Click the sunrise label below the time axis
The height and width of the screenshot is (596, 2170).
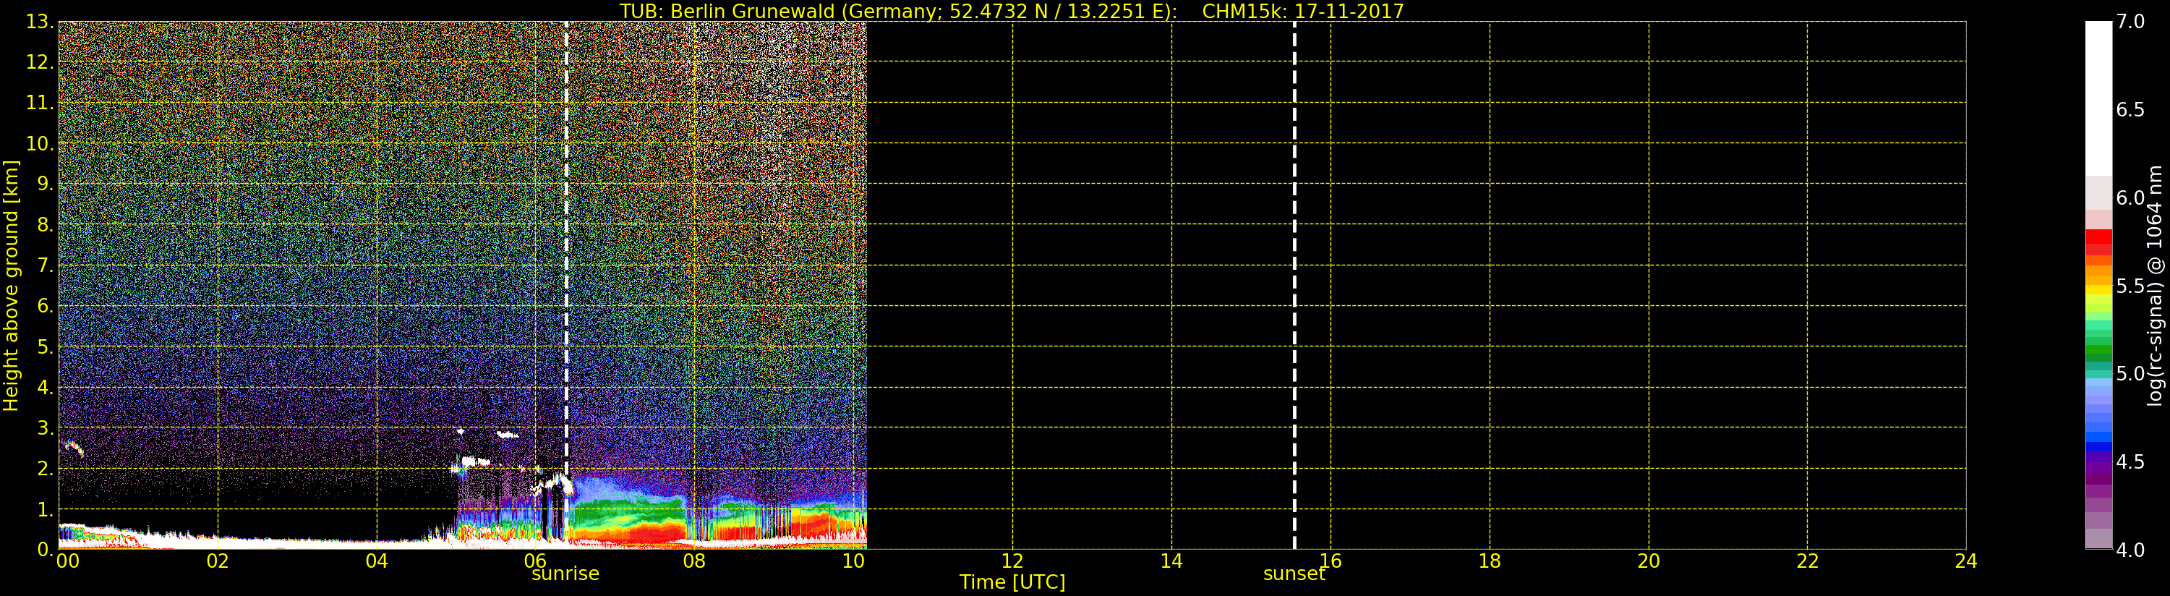pyautogui.click(x=565, y=574)
